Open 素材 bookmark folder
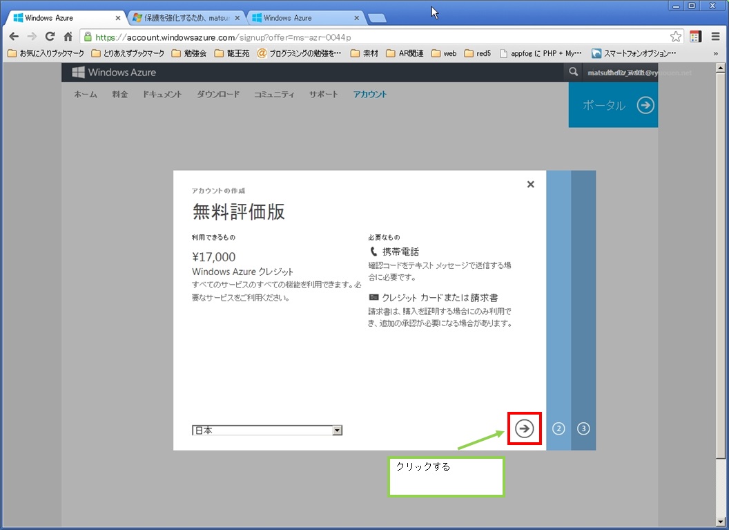729x530 pixels. [x=364, y=53]
